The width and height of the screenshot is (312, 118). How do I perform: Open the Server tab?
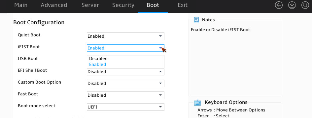tap(90, 5)
